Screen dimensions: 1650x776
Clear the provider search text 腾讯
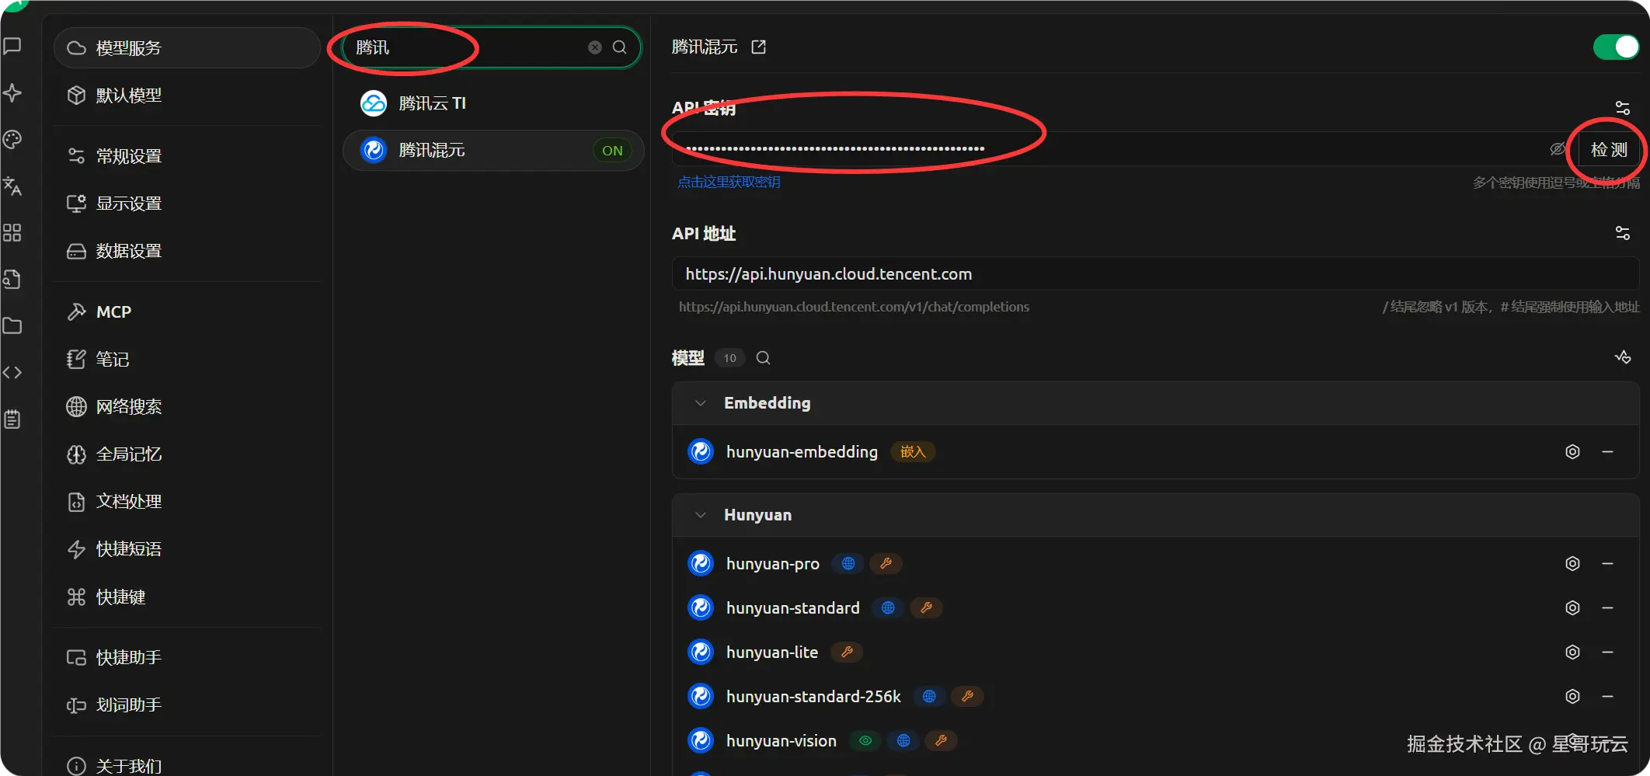tap(595, 47)
